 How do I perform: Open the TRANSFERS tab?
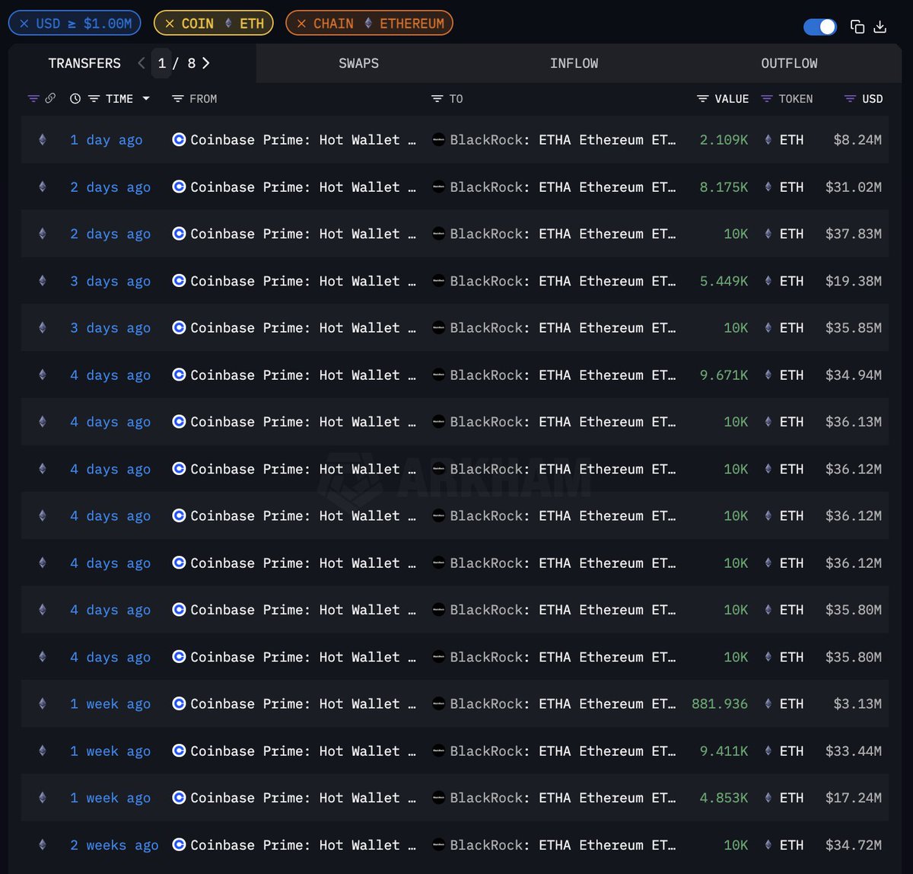pos(84,63)
